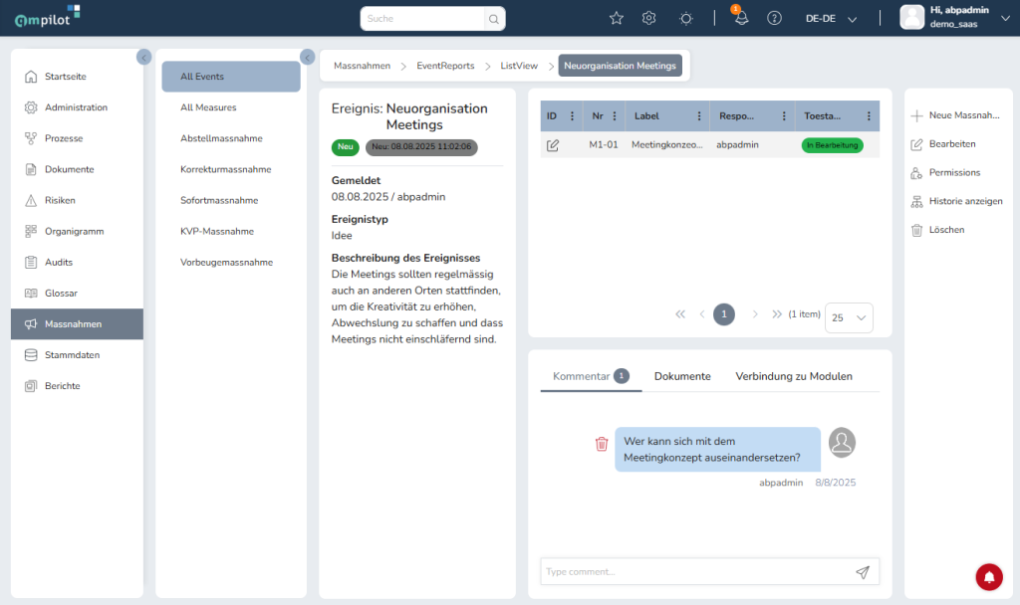This screenshot has width=1020, height=605.
Task: Click the Type comment input field
Action: [695, 572]
